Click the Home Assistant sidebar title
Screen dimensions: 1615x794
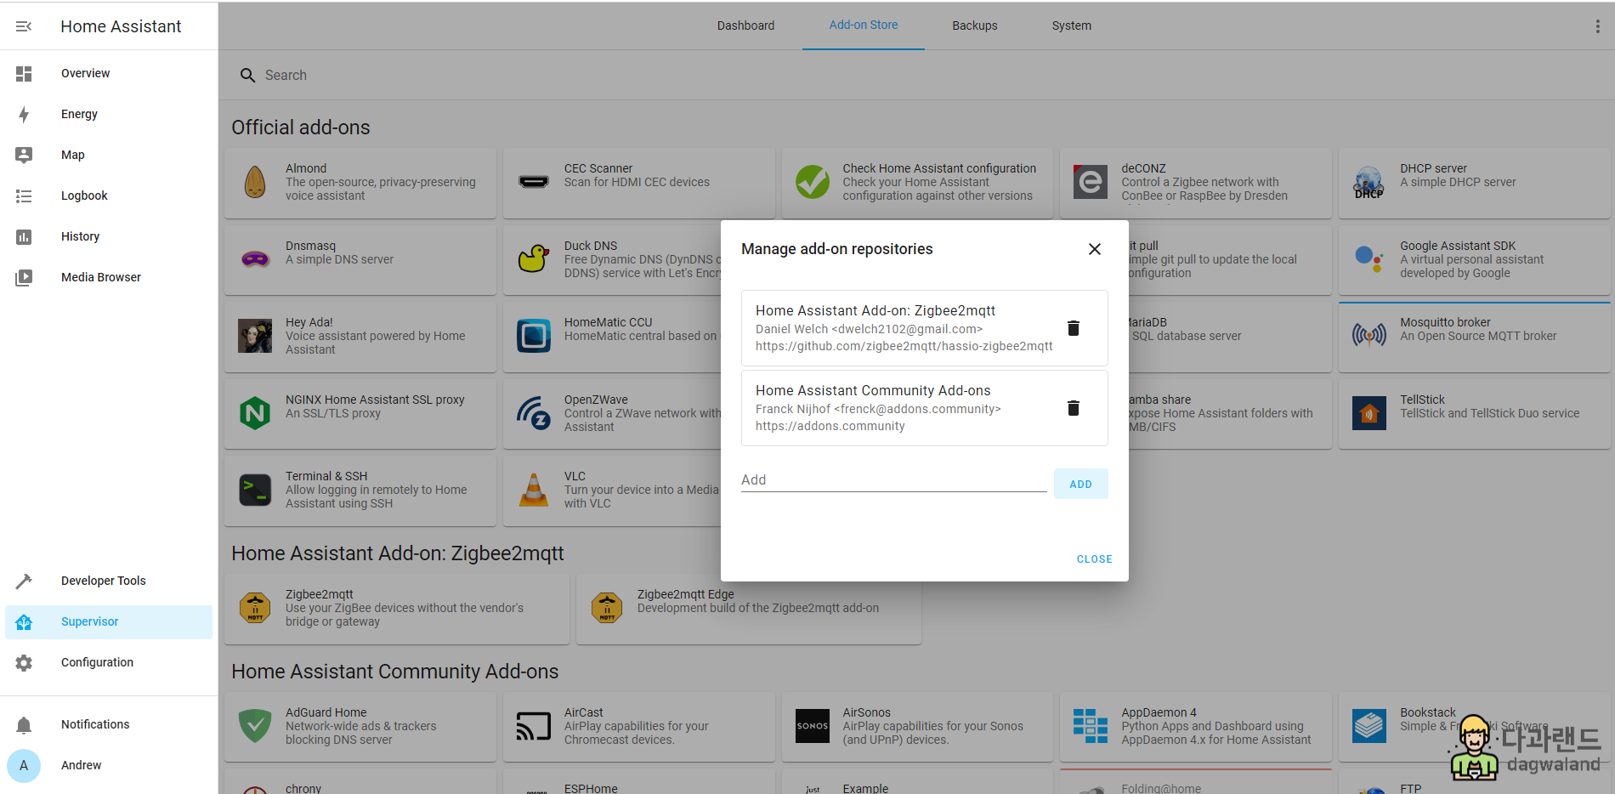click(x=121, y=26)
